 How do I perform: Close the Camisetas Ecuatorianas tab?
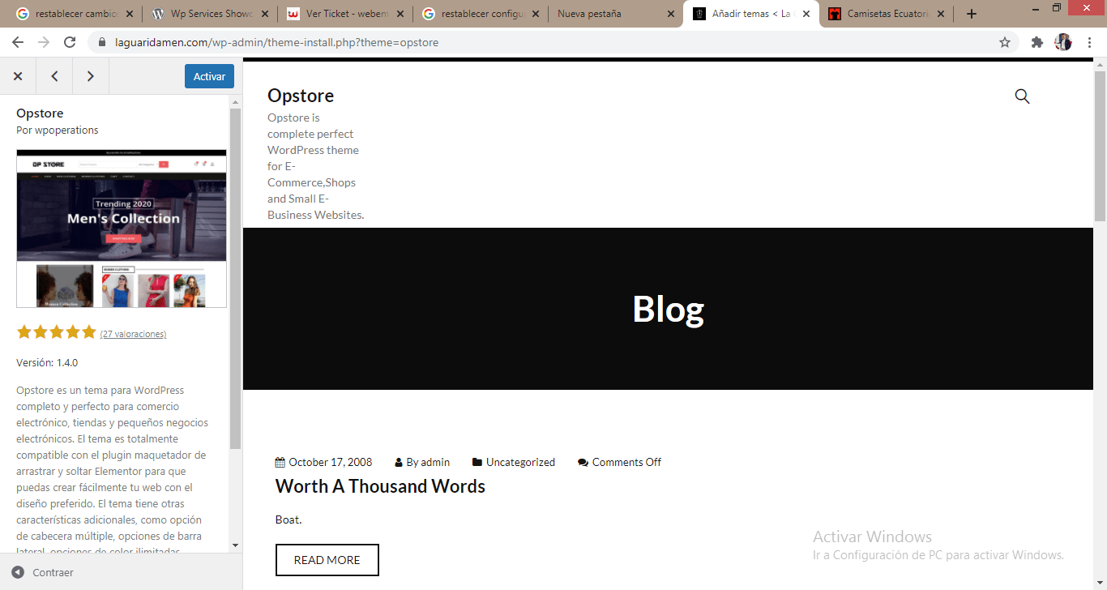pyautogui.click(x=941, y=14)
